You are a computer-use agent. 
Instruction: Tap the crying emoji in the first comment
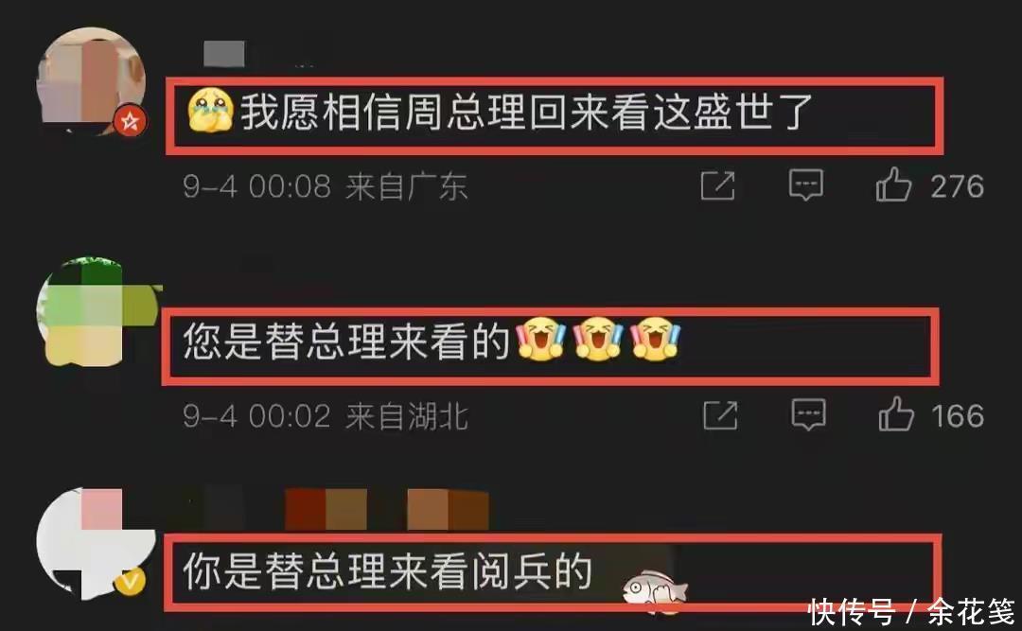(x=210, y=112)
